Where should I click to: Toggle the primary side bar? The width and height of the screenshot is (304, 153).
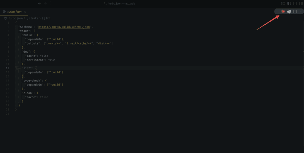[289, 3]
